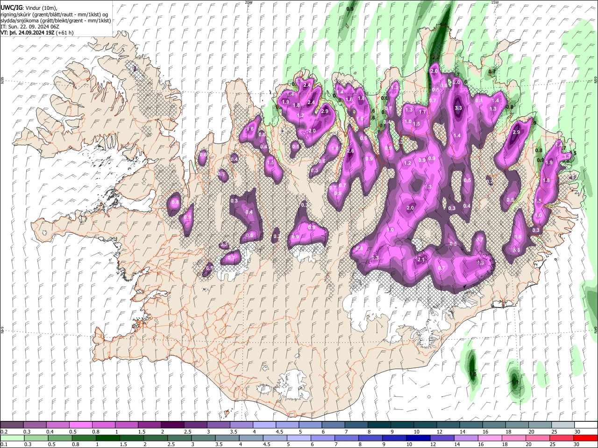
Task: Pick darkest purple snow swatch 2 to 2.5
Action: tap(172, 425)
